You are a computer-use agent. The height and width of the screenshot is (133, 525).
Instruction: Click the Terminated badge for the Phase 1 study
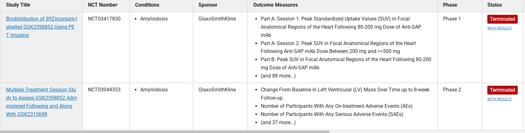pyautogui.click(x=502, y=19)
